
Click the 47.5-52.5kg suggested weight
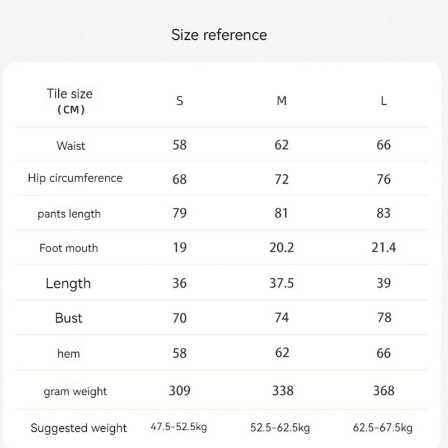[x=179, y=427]
